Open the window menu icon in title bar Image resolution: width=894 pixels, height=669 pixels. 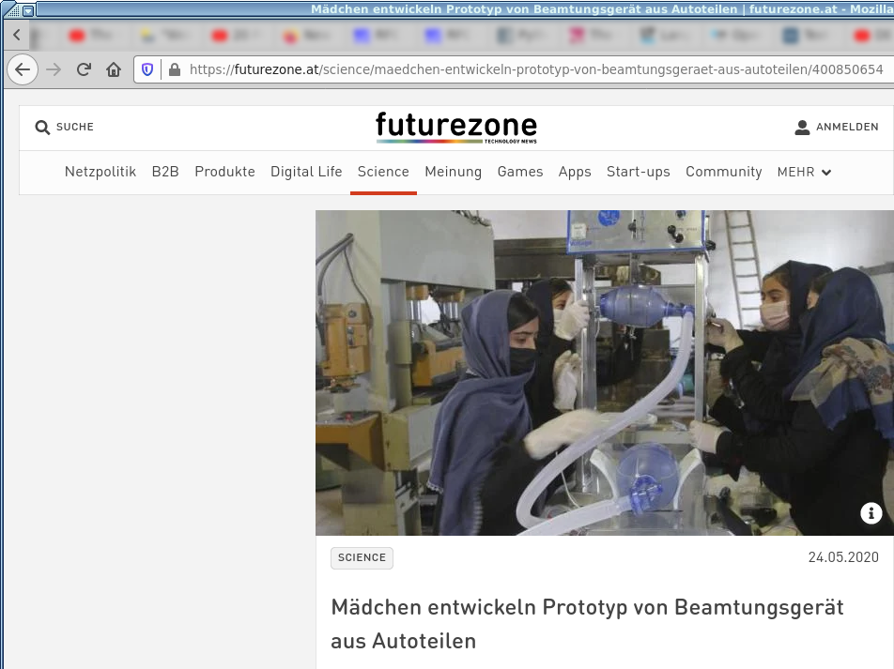[27, 9]
